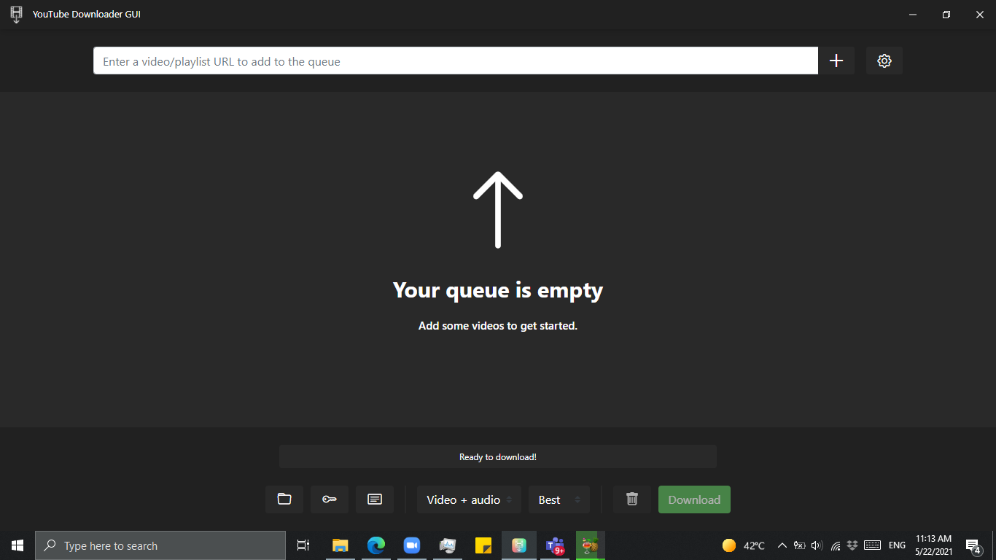Screen dimensions: 996x560
Task: Open subtitle options with the captions icon
Action: (x=374, y=499)
